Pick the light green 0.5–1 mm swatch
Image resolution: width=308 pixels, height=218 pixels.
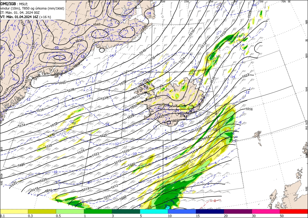[x=70, y=211]
